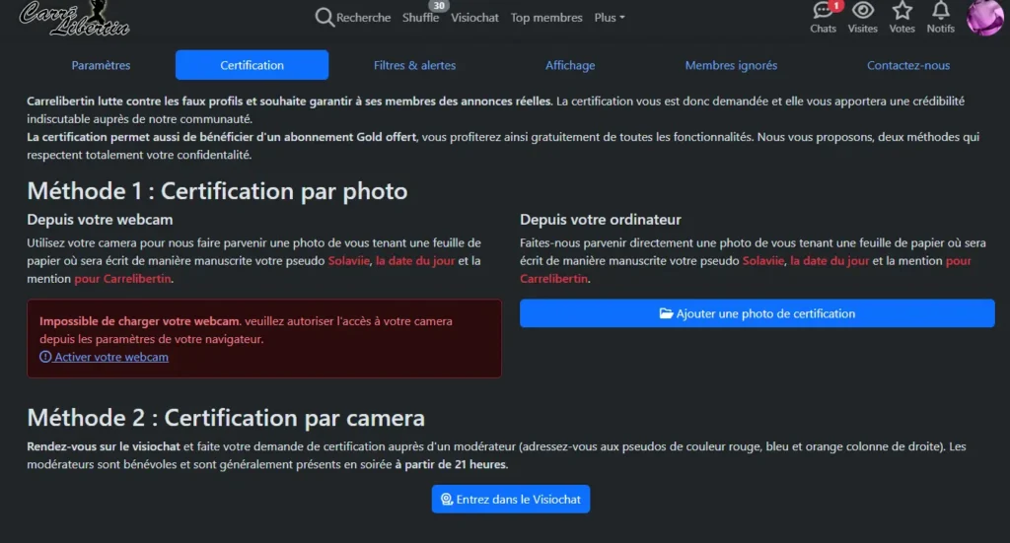Select the Certification tab
Screen dimensions: 1010x543
coord(252,65)
